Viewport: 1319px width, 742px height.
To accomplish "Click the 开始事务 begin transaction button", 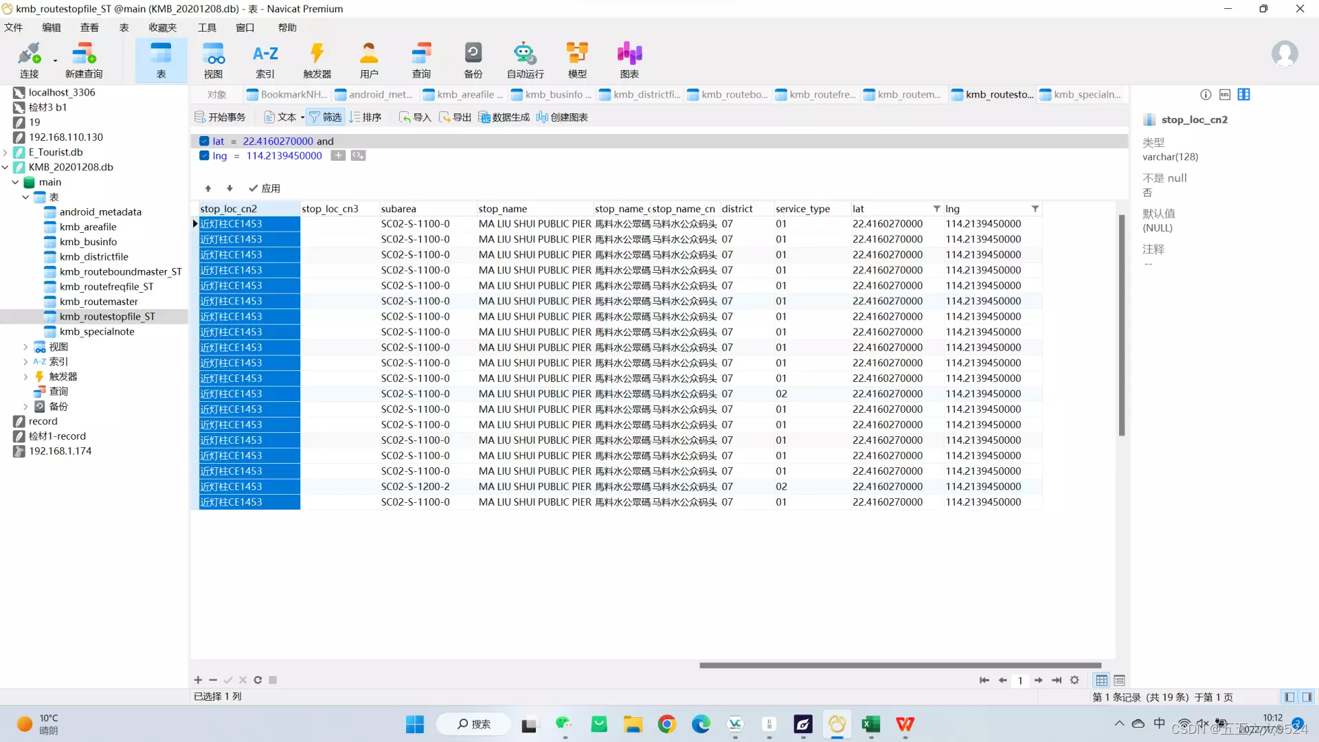I will 220,117.
